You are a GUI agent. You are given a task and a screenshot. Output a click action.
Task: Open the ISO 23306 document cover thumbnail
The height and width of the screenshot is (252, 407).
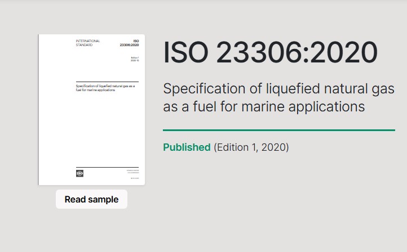tap(91, 110)
